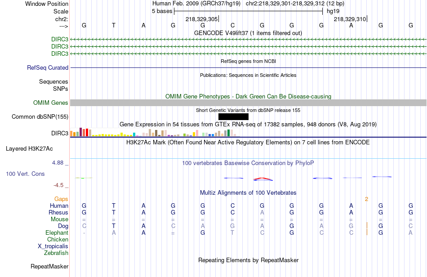This screenshot has width=427, height=277.
Task: Open the RefSeq genes from NCBI title
Action: click(x=248, y=61)
